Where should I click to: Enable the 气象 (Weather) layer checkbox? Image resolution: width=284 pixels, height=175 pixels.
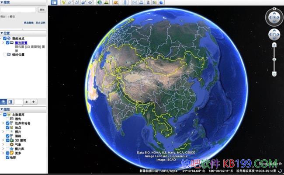click(7, 144)
